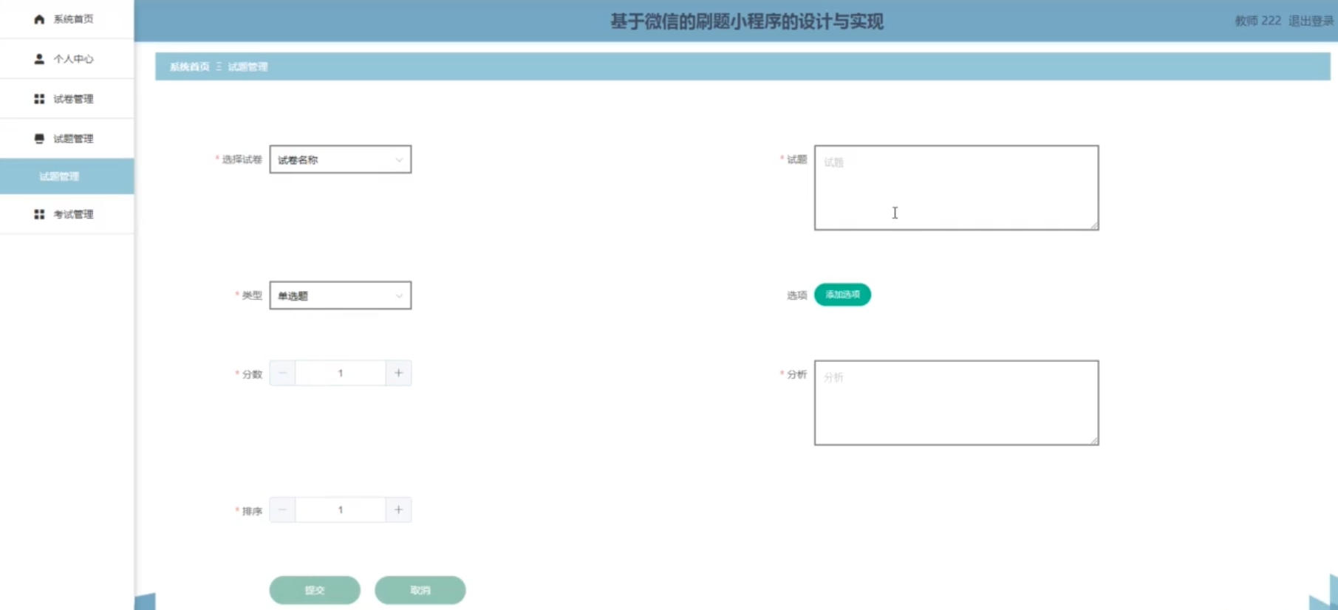Select the highlighted 试题管理 submenu item
Viewport: 1338px width, 610px height.
coord(59,177)
